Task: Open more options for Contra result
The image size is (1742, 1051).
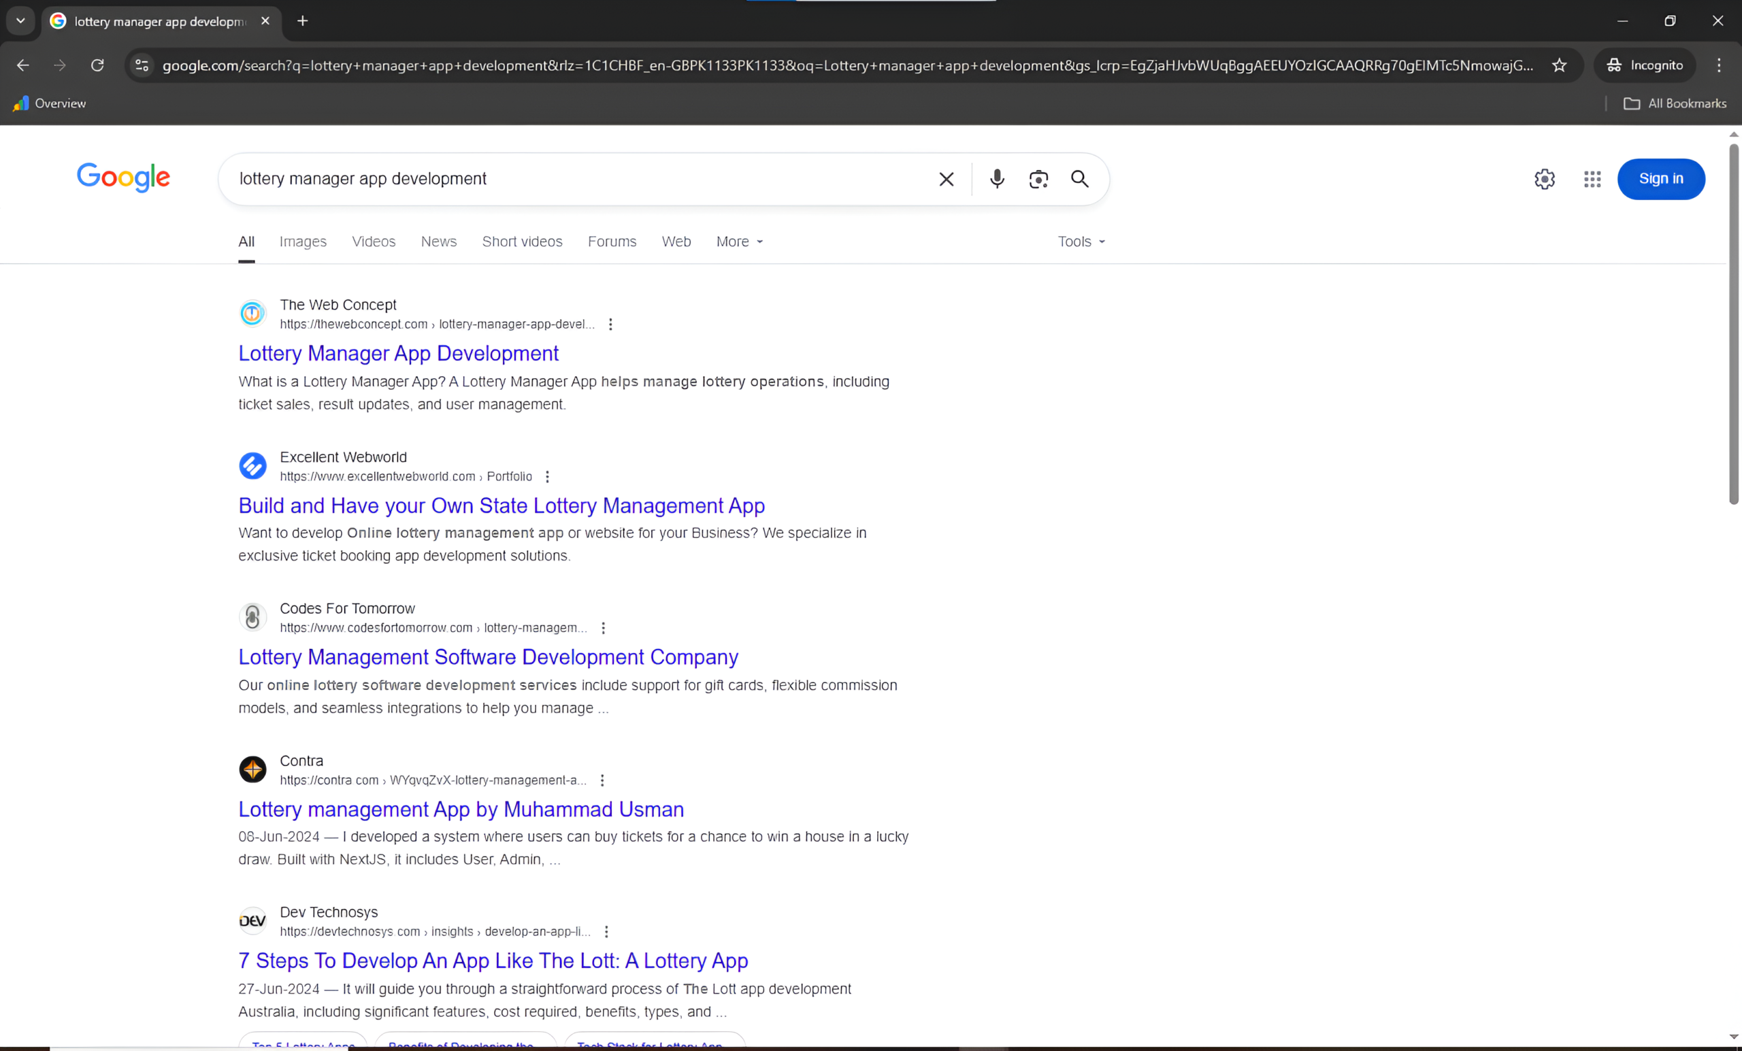Action: (x=602, y=781)
